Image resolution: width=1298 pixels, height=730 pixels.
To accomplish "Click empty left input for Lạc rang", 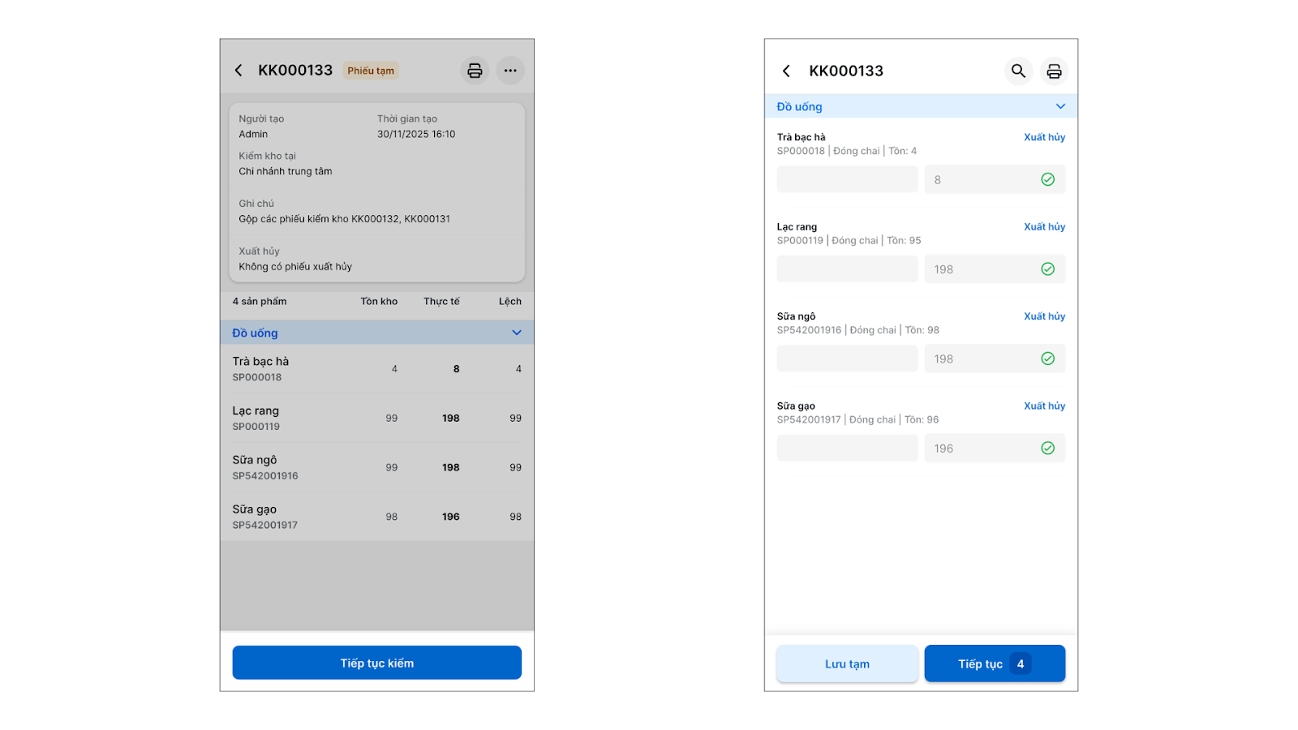I will (847, 269).
